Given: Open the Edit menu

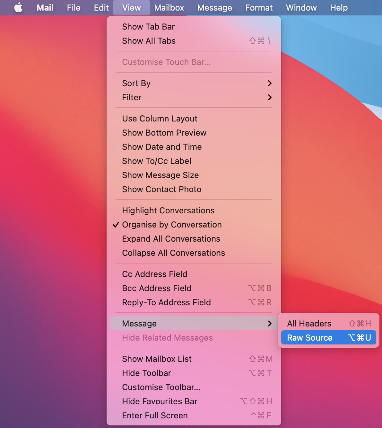Looking at the screenshot, I should click(101, 8).
